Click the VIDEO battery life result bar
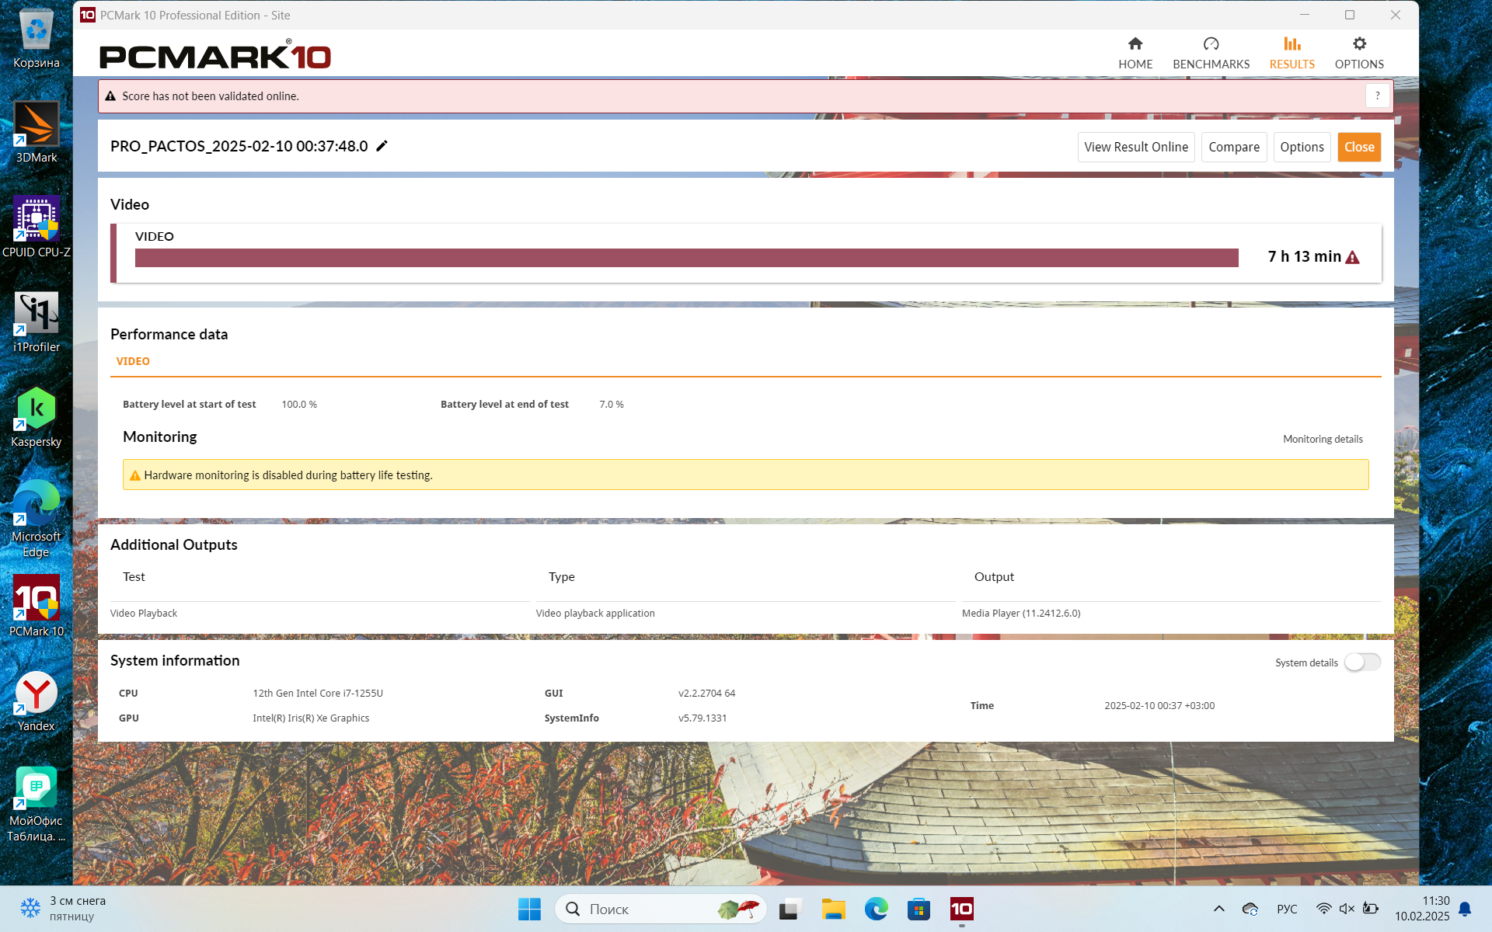 click(686, 258)
